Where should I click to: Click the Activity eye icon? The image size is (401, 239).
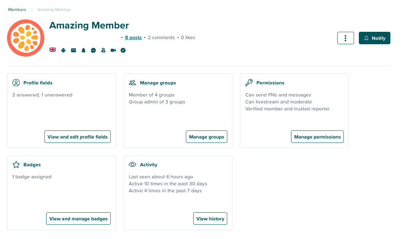click(x=132, y=164)
